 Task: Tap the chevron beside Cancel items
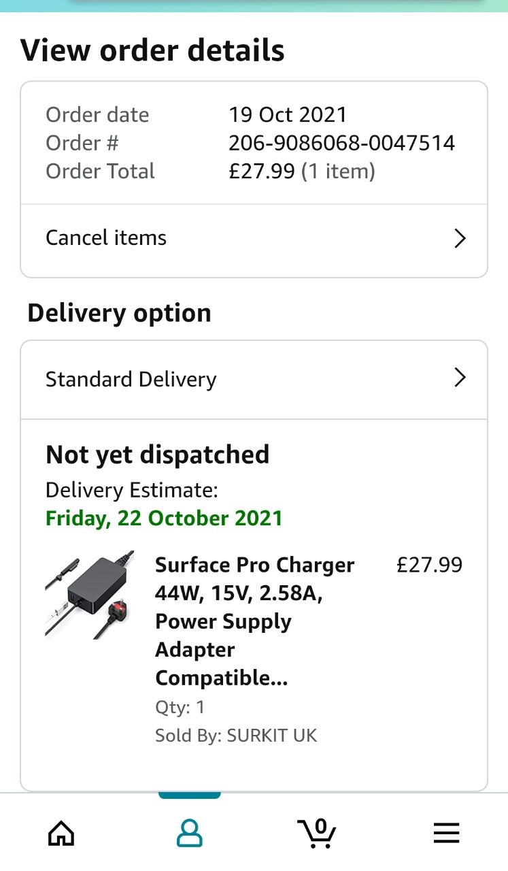pyautogui.click(x=460, y=238)
